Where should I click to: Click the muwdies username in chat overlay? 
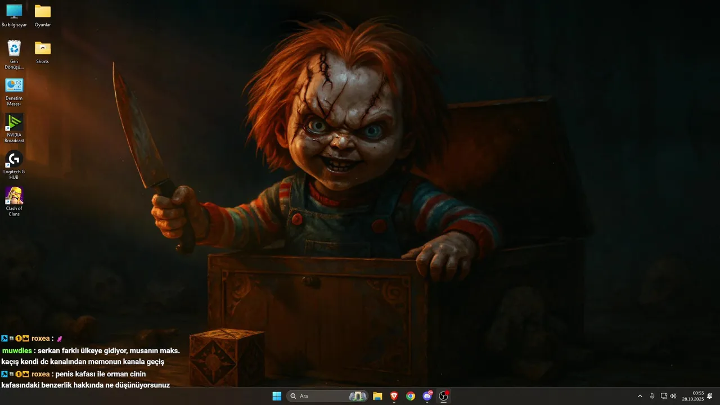[17, 350]
